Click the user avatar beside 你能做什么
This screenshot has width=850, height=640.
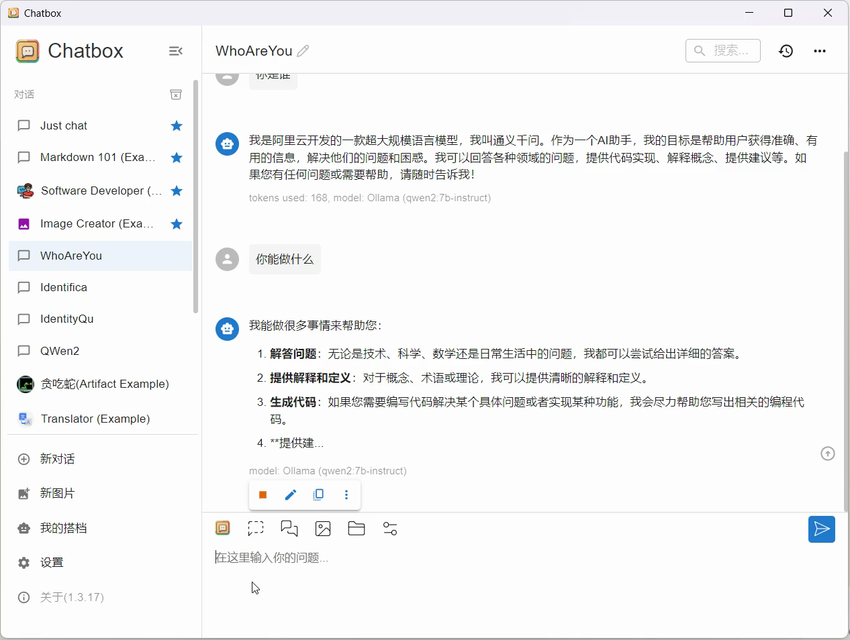227,259
